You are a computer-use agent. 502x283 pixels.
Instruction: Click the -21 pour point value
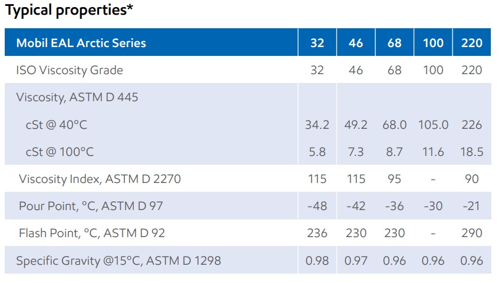click(472, 206)
